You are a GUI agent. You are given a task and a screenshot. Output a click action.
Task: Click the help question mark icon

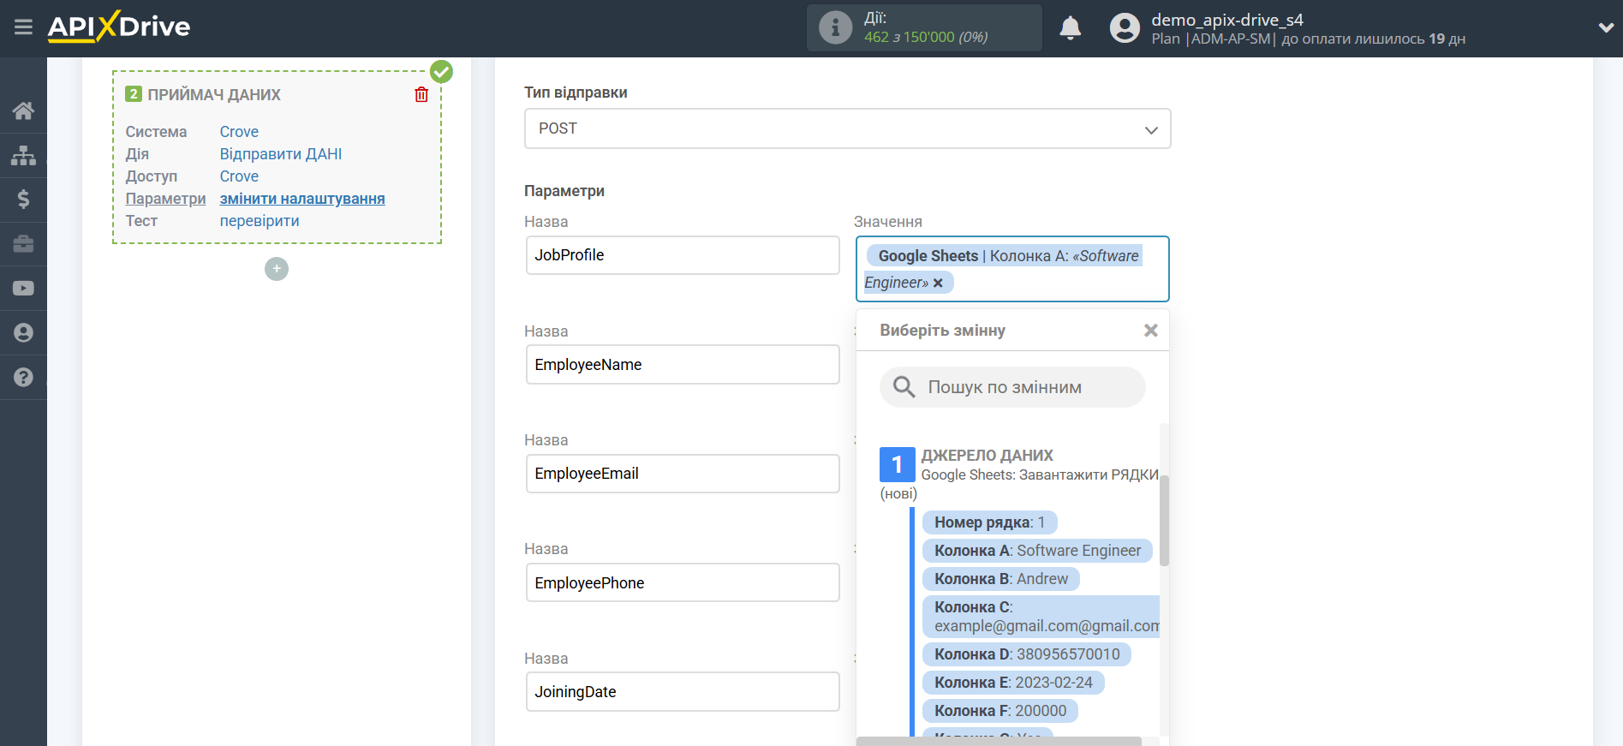point(23,378)
